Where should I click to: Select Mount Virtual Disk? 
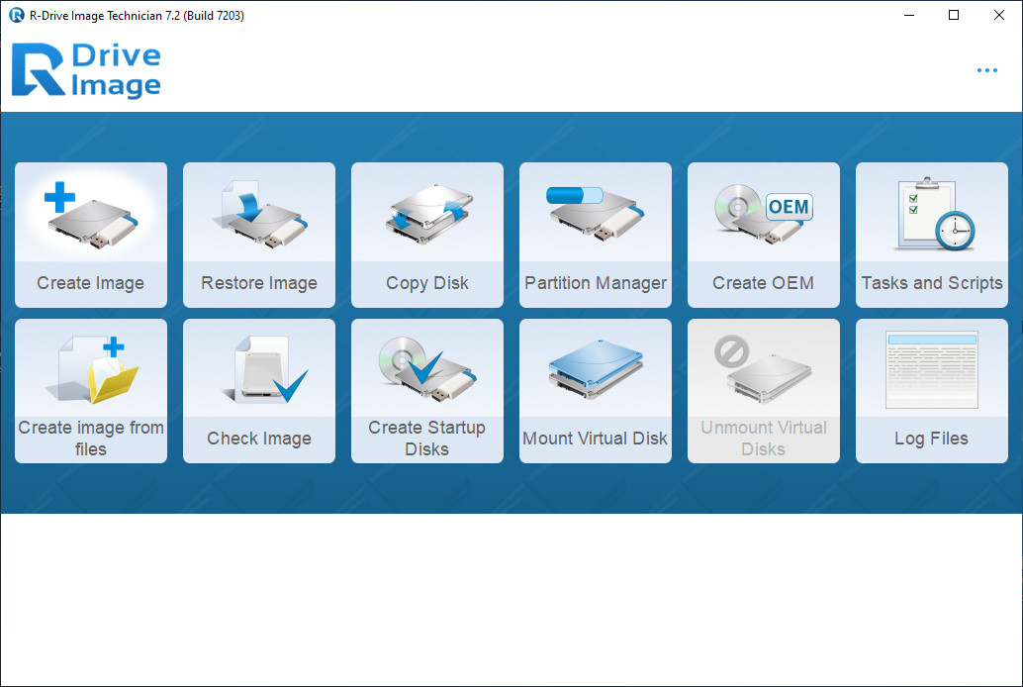596,390
